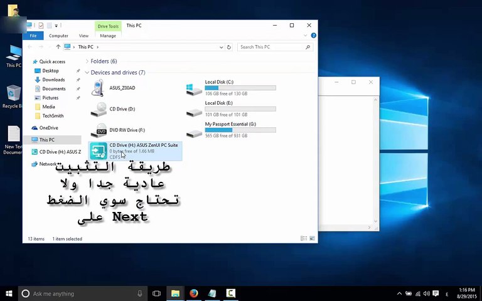Viewport: 482px width, 301px height.
Task: Click the vertical scrollbar in background window
Action: [376, 161]
